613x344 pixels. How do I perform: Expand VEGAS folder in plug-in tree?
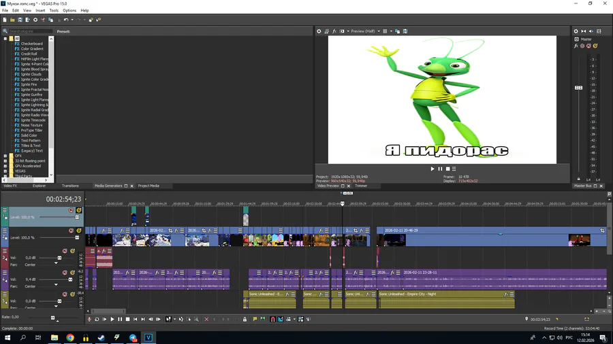click(5, 171)
